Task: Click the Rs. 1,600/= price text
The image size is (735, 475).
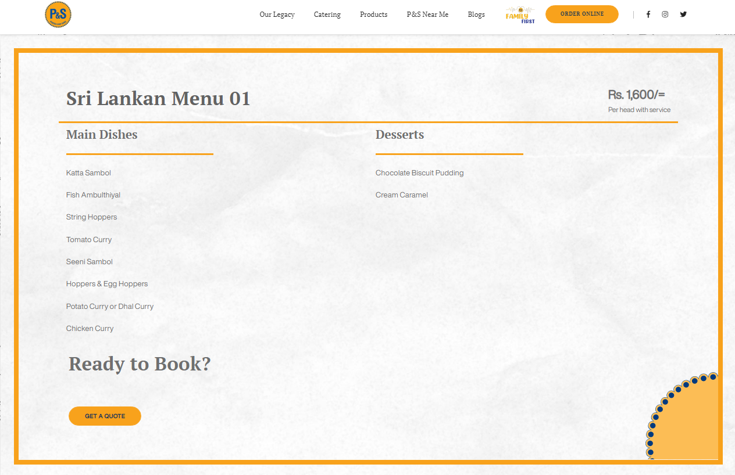Action: click(636, 95)
